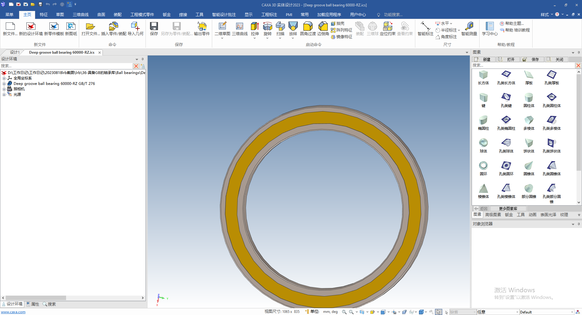
Task: Select the 圆柱体 cylinder element
Action: pyautogui.click(x=529, y=100)
